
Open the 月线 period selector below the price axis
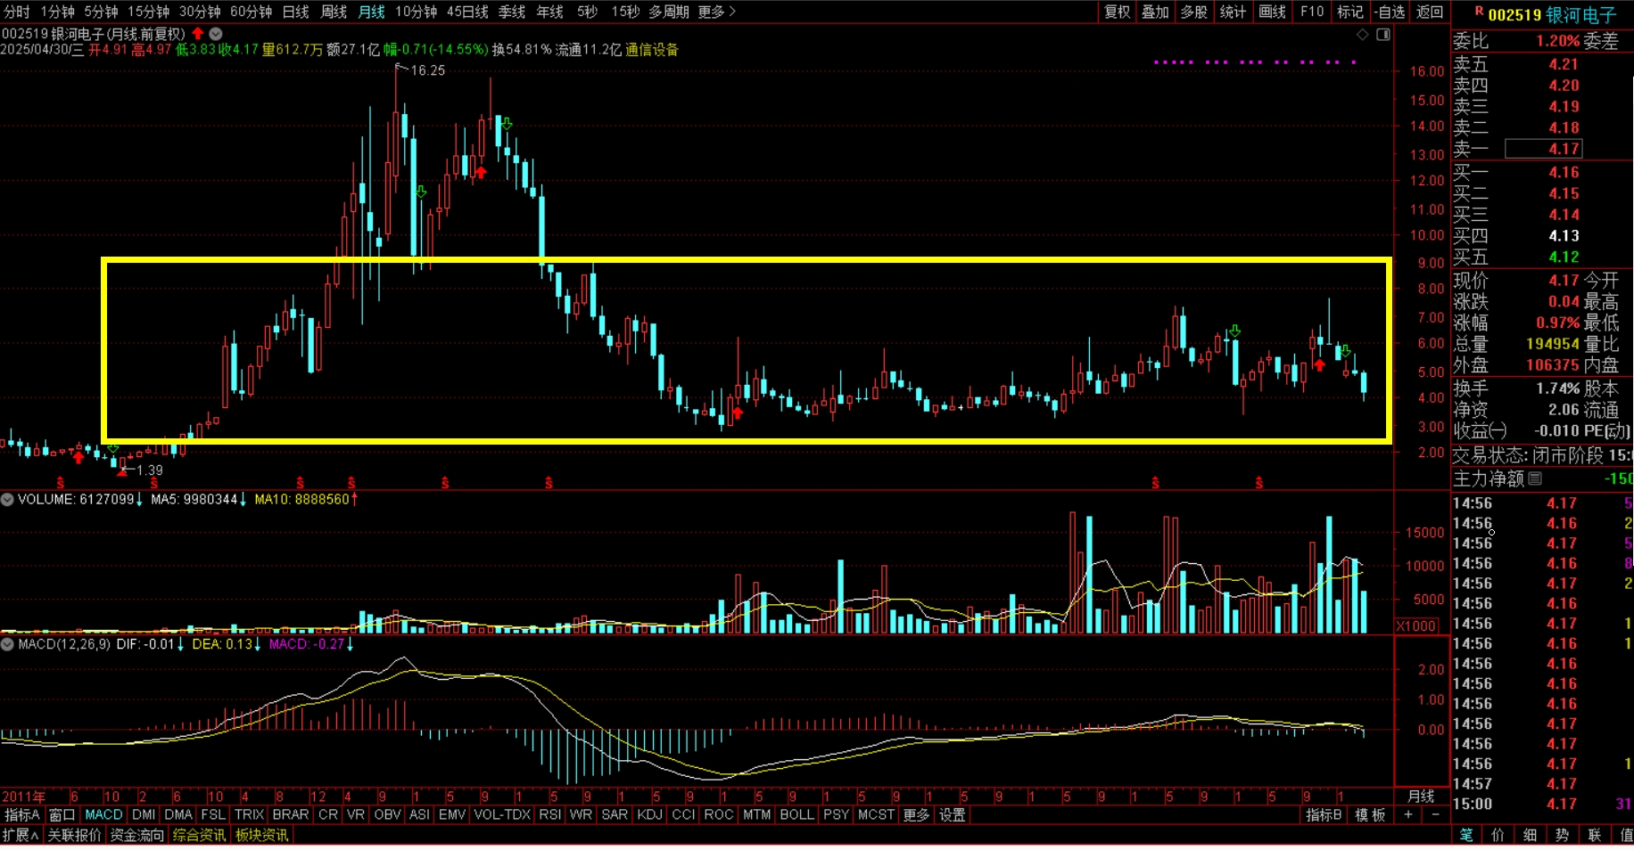coord(1421,797)
